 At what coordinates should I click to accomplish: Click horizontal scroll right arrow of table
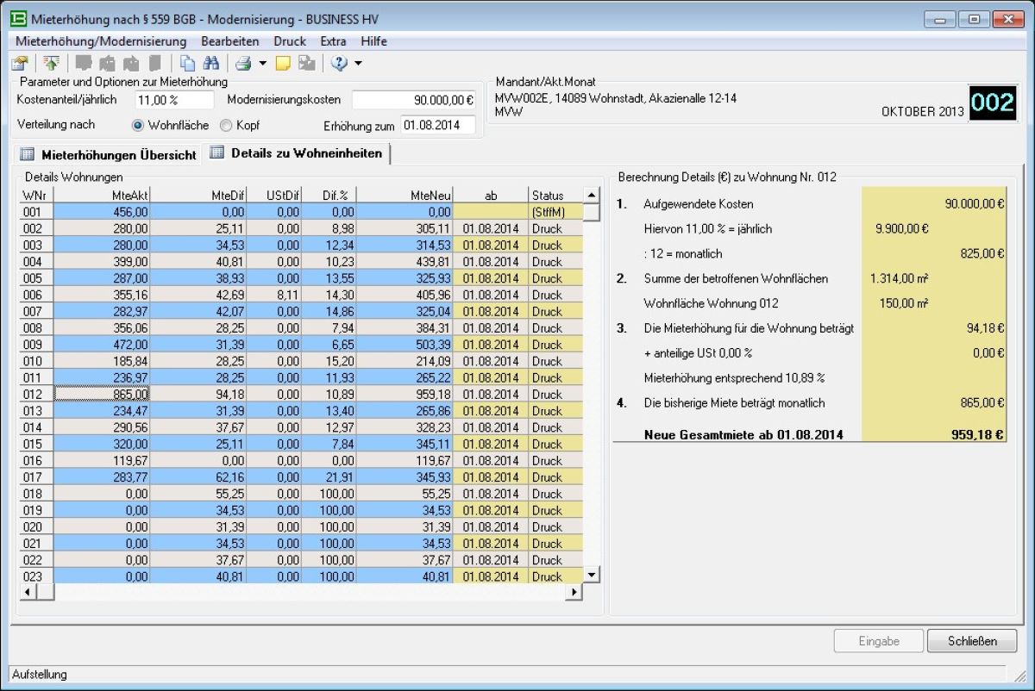(574, 591)
